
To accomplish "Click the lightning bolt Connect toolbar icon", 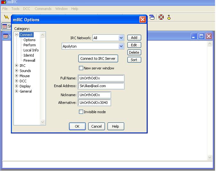I will point(6,17).
